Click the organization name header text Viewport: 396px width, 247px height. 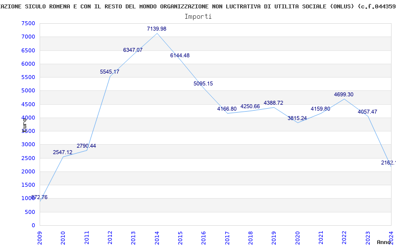[x=198, y=6]
